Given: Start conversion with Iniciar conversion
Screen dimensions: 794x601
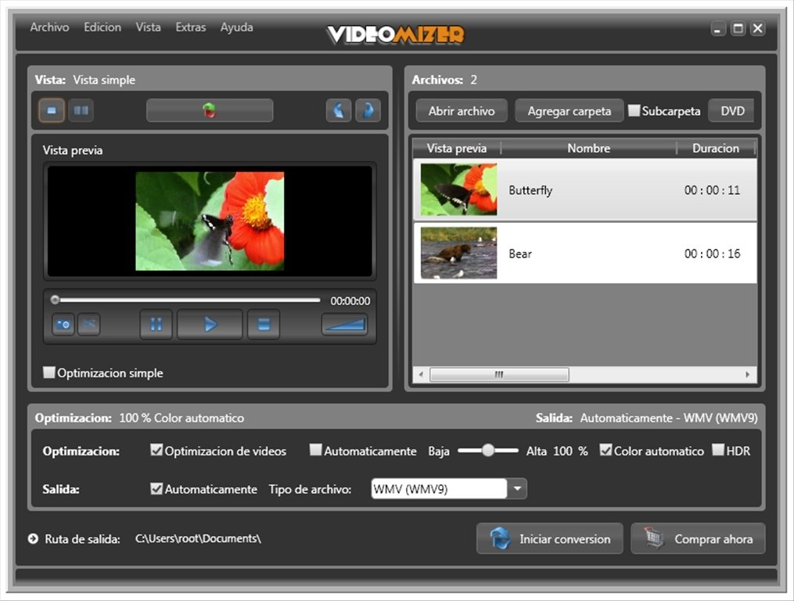Looking at the screenshot, I should tap(550, 538).
